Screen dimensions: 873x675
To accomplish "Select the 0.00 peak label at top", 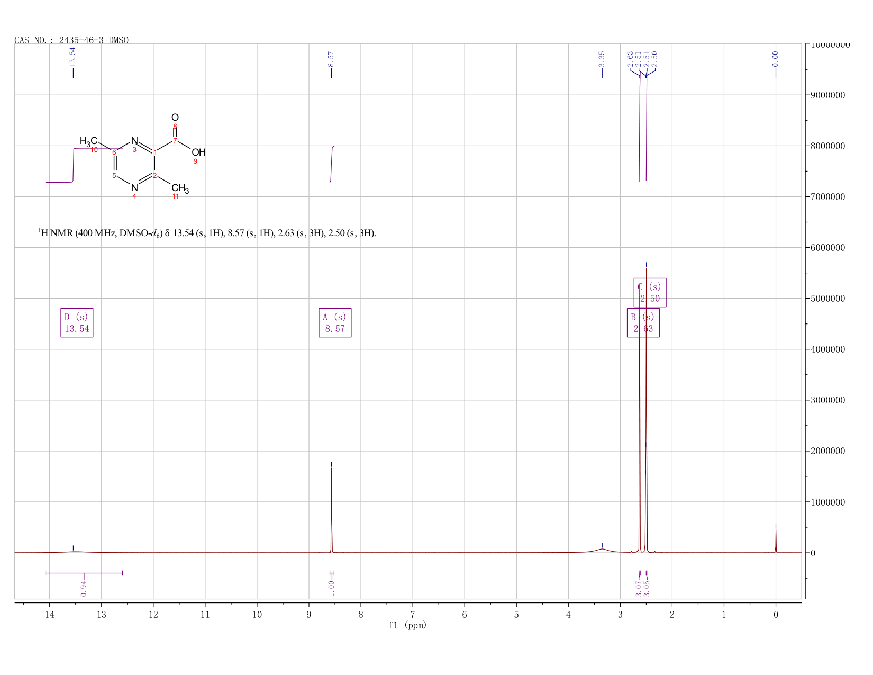I will 776,59.
